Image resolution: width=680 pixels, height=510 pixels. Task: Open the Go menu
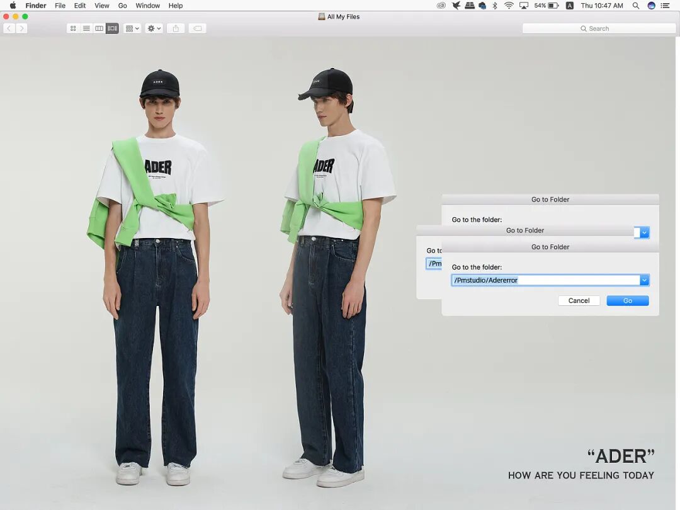[x=123, y=6]
